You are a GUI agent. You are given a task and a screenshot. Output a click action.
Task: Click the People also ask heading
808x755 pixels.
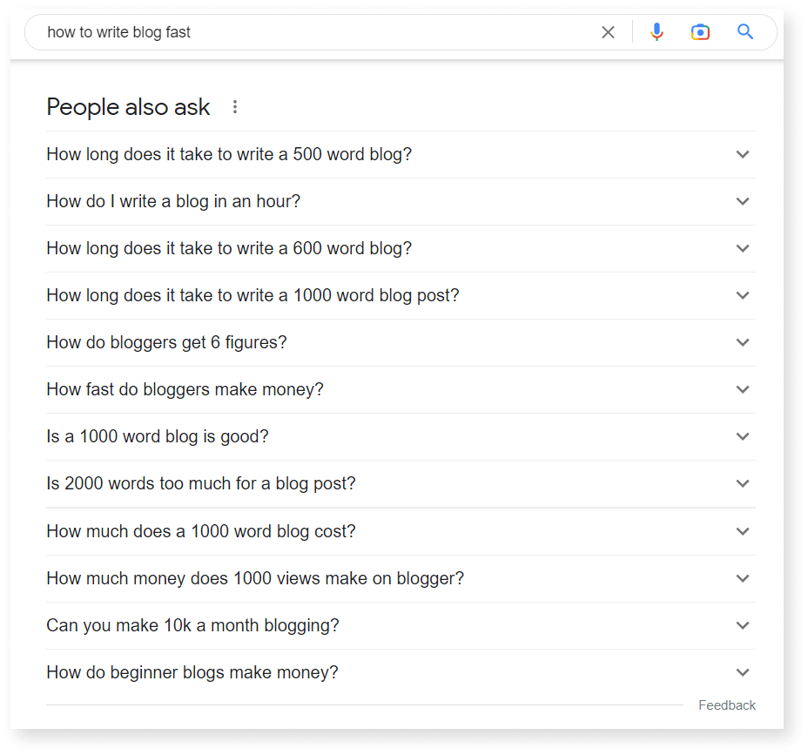pos(128,106)
